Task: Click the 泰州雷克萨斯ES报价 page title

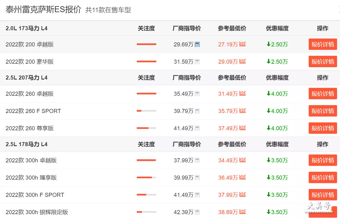Action: [x=44, y=10]
